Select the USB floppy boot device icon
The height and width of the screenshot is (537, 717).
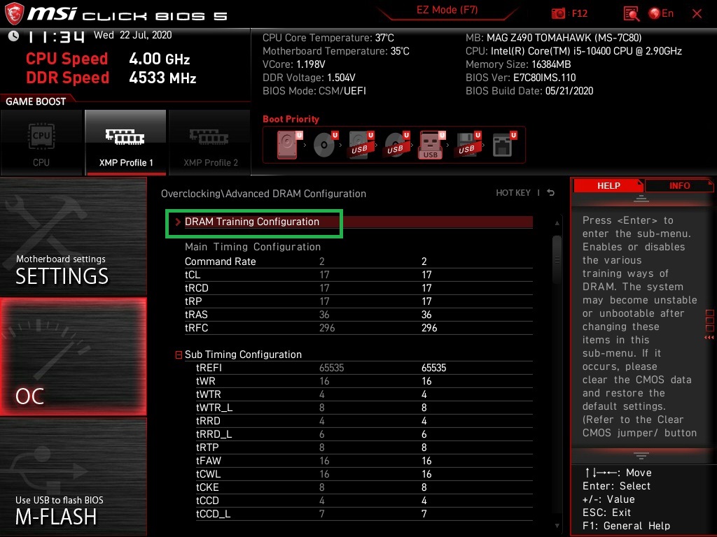pos(468,145)
